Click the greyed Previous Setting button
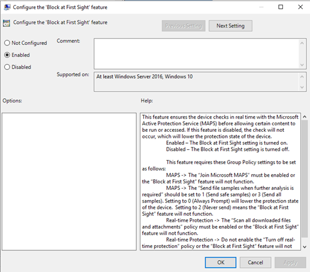 pos(183,26)
